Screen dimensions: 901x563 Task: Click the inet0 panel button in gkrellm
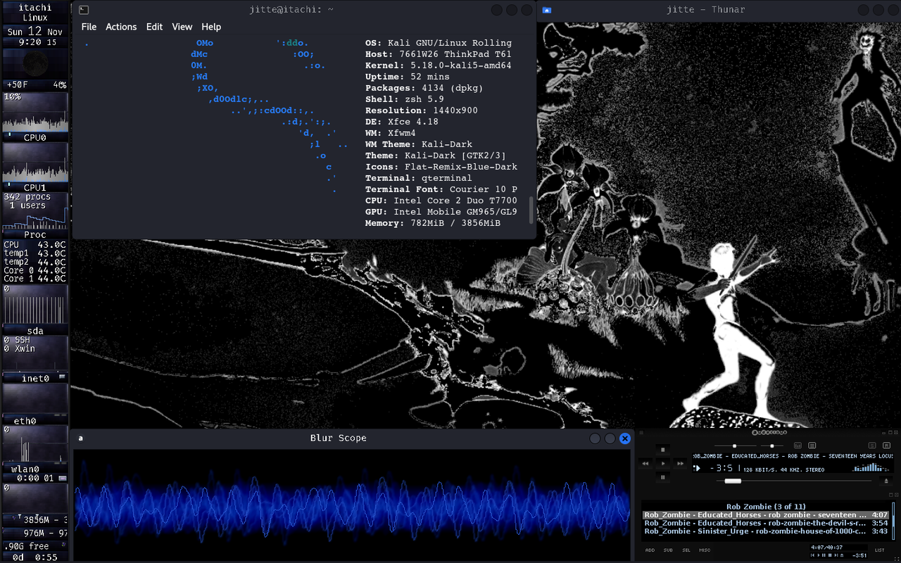tap(62, 378)
